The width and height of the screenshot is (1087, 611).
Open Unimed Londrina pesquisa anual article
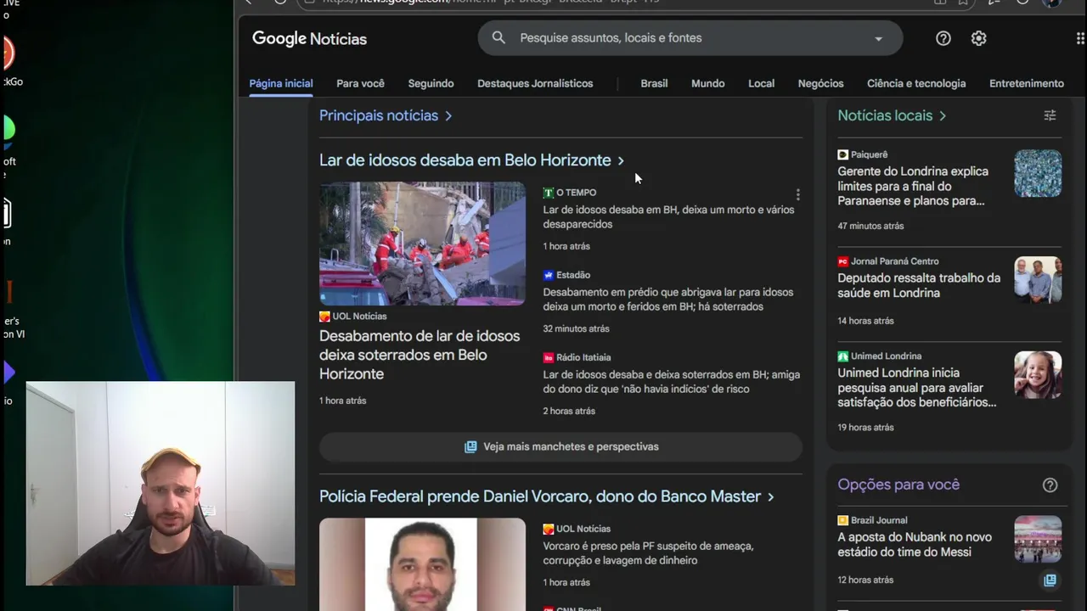click(917, 387)
